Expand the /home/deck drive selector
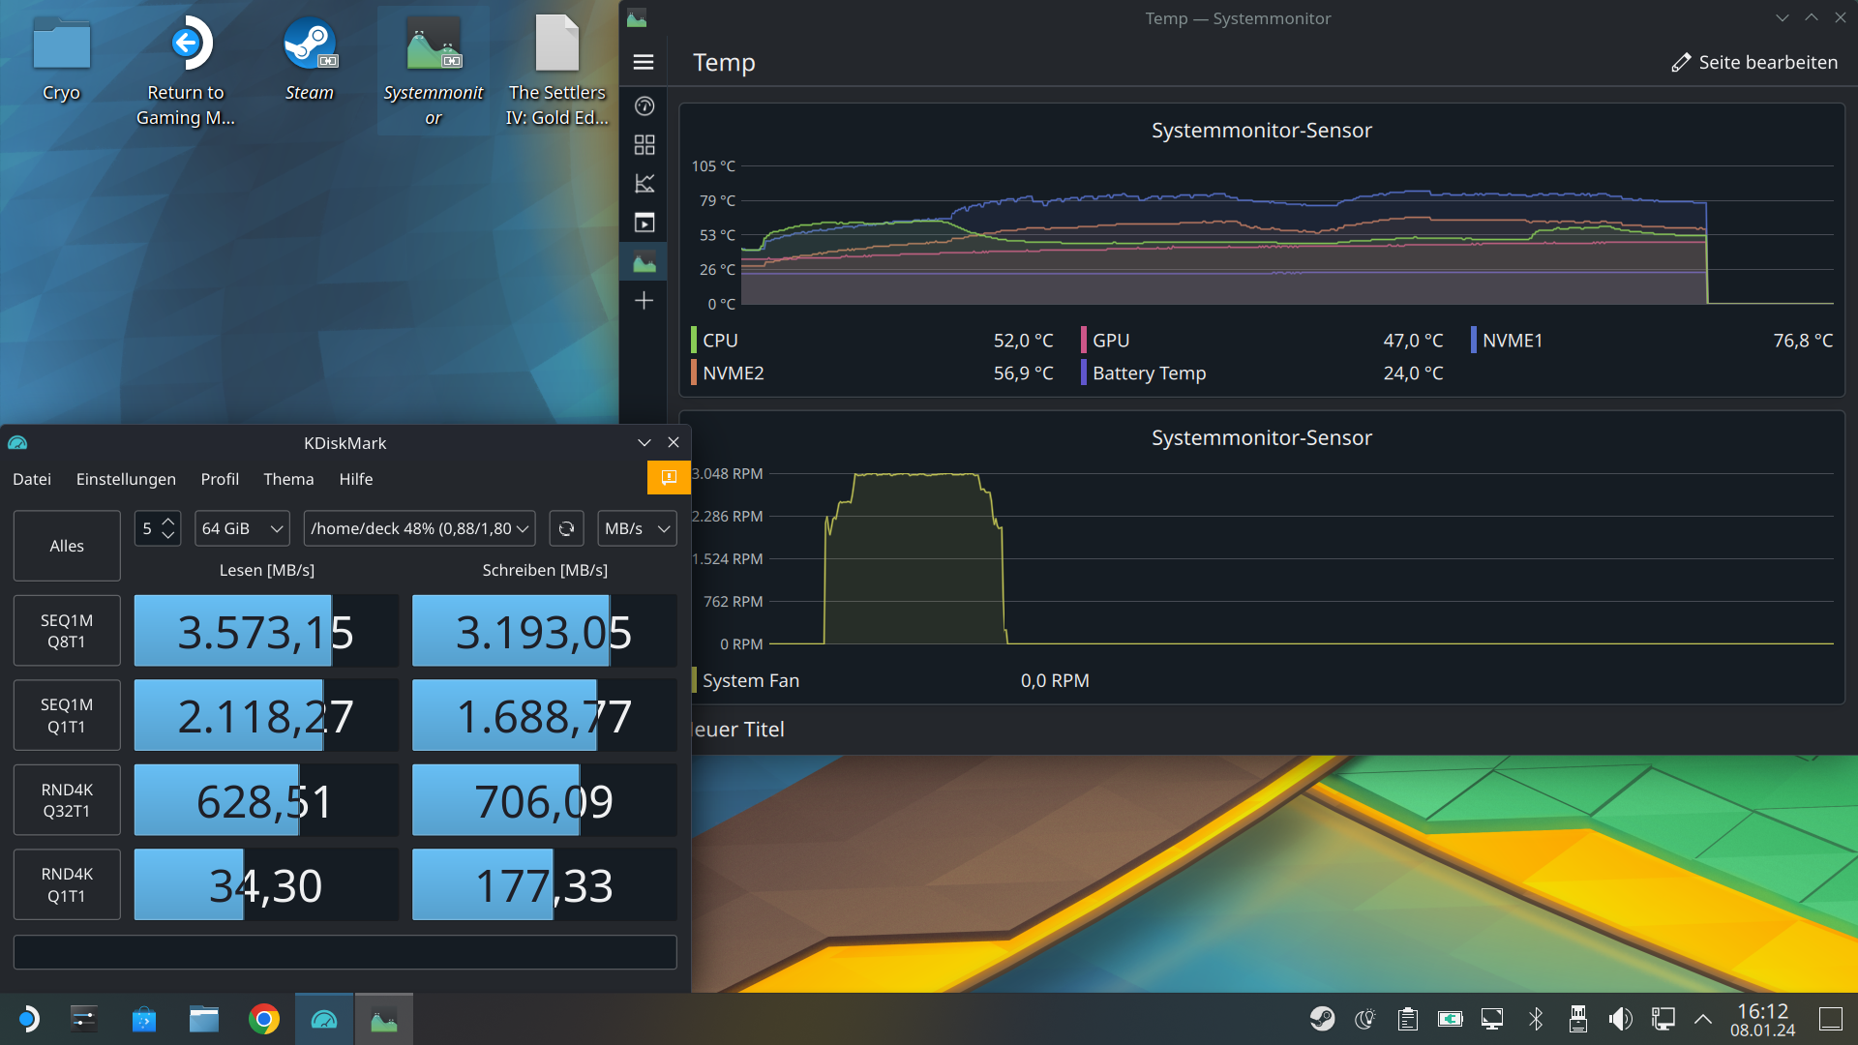This screenshot has width=1858, height=1045. [419, 528]
